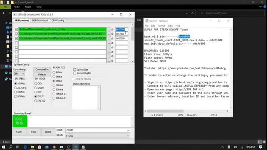This screenshot has height=150, width=267.
Task: Select 80MHz SPI speed
Action: pos(15,96)
